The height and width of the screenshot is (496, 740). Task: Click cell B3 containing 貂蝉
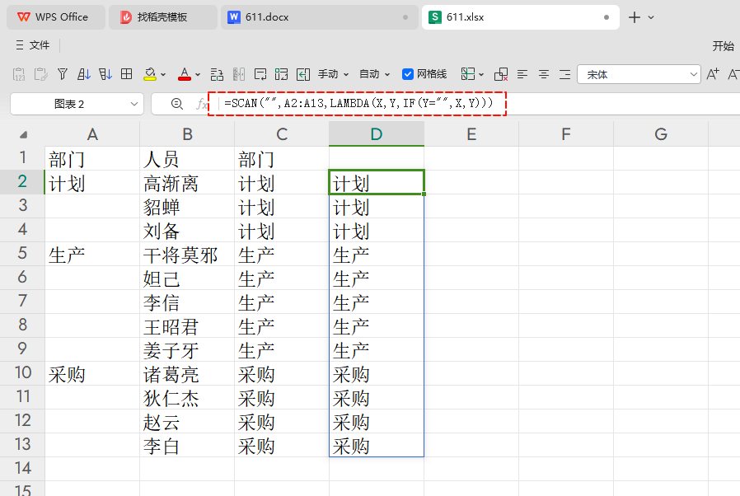pyautogui.click(x=187, y=207)
